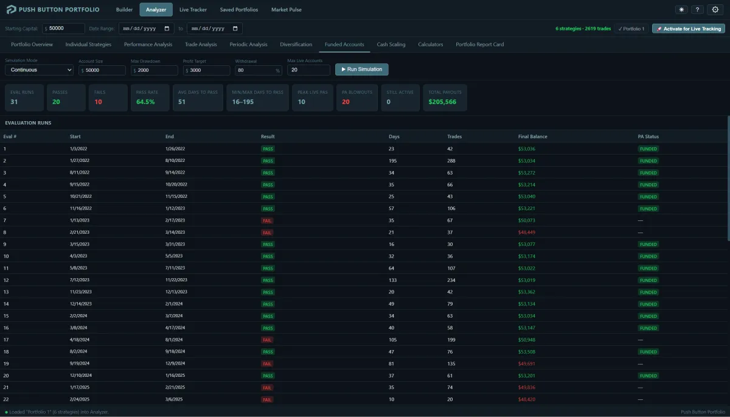Open help via the question mark icon

698,10
